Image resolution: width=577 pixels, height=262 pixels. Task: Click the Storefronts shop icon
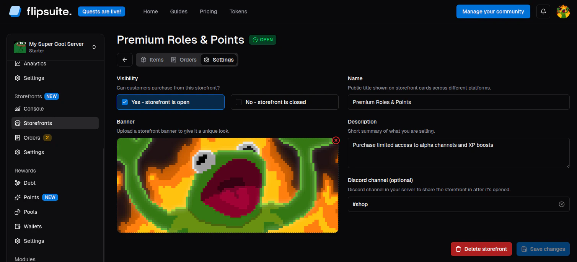click(x=17, y=123)
